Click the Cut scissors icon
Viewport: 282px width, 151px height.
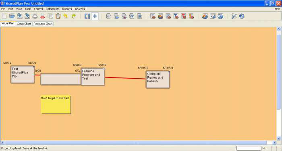(x=43, y=16)
